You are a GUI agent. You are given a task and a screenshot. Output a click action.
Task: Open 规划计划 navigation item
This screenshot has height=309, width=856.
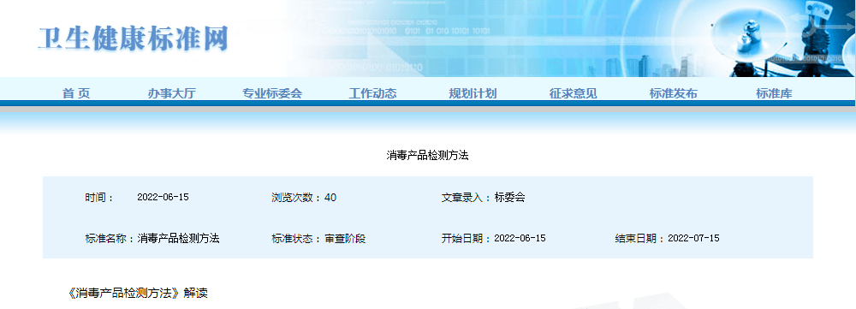[473, 93]
